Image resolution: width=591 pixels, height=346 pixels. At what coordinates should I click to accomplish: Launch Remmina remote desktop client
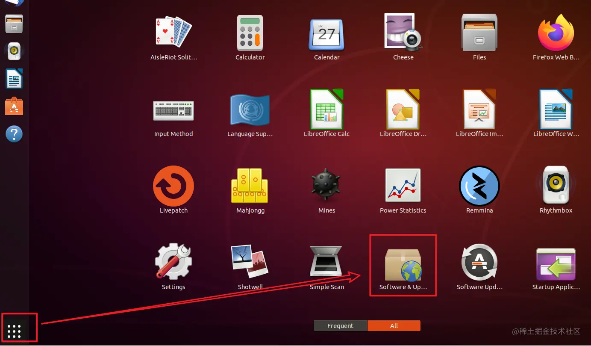coord(479,186)
